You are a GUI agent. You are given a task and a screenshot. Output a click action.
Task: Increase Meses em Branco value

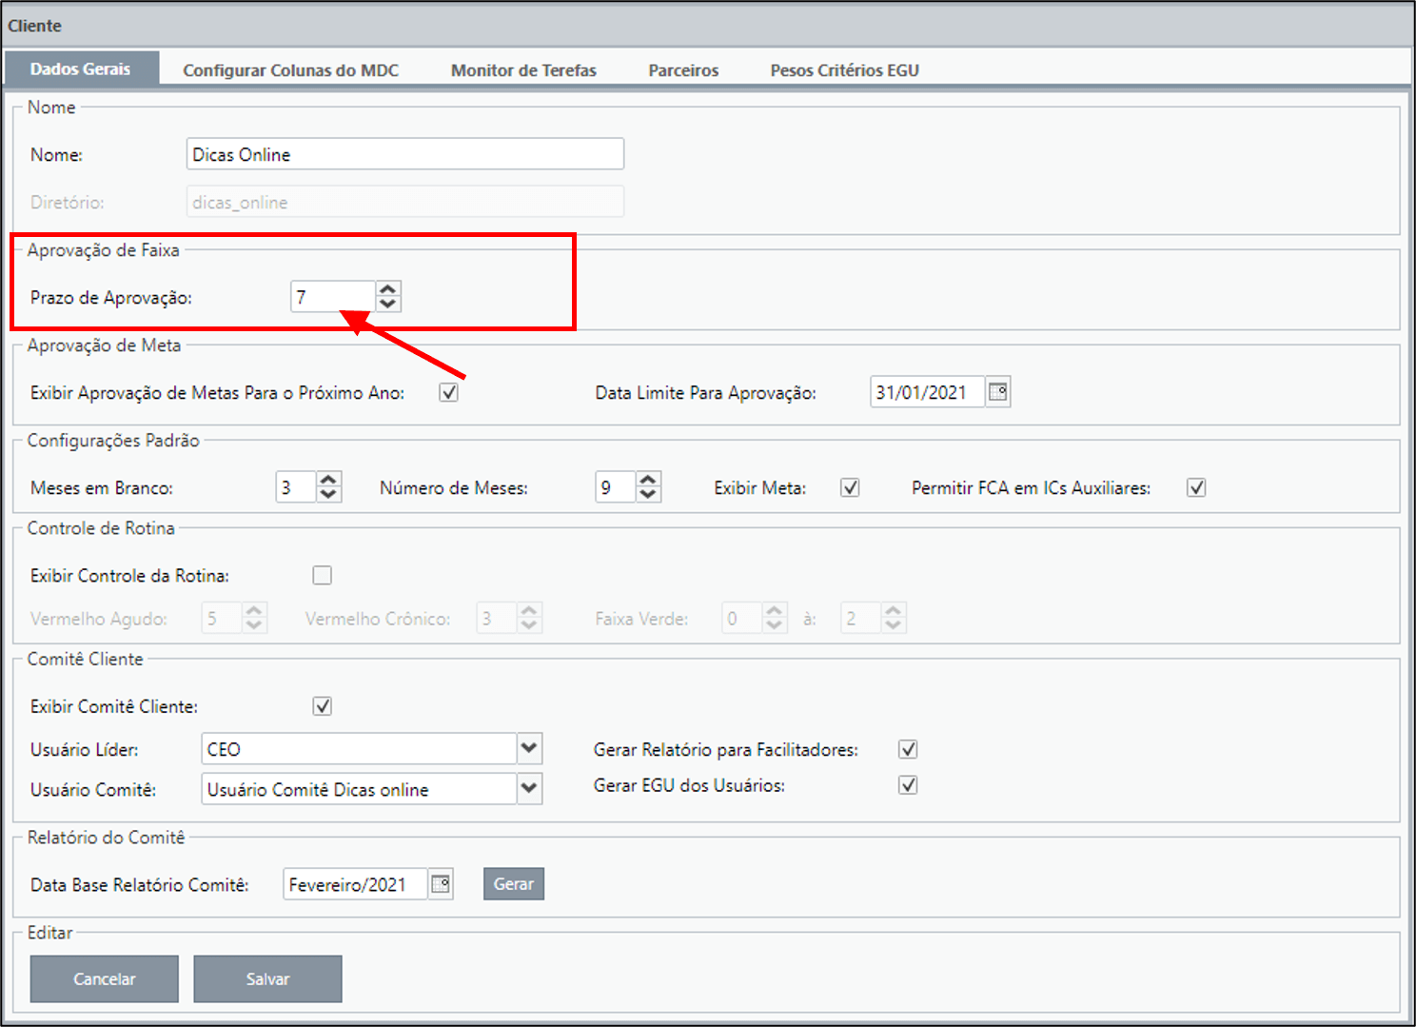(x=328, y=480)
